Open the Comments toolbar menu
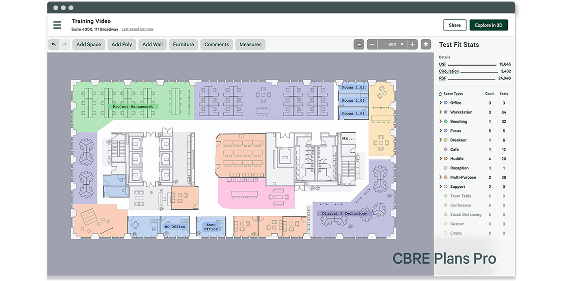 click(216, 45)
